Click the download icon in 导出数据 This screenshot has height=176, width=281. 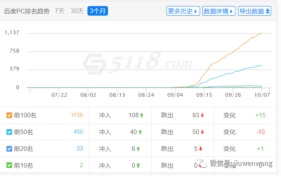coord(268,11)
